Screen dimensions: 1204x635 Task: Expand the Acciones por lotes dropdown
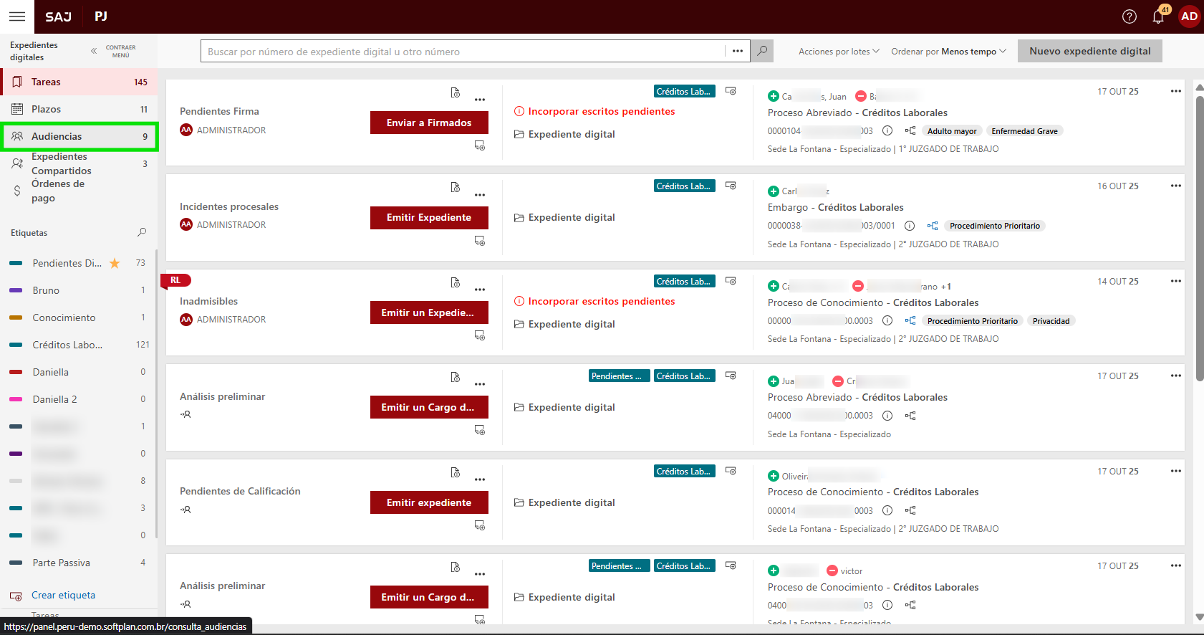click(x=839, y=52)
